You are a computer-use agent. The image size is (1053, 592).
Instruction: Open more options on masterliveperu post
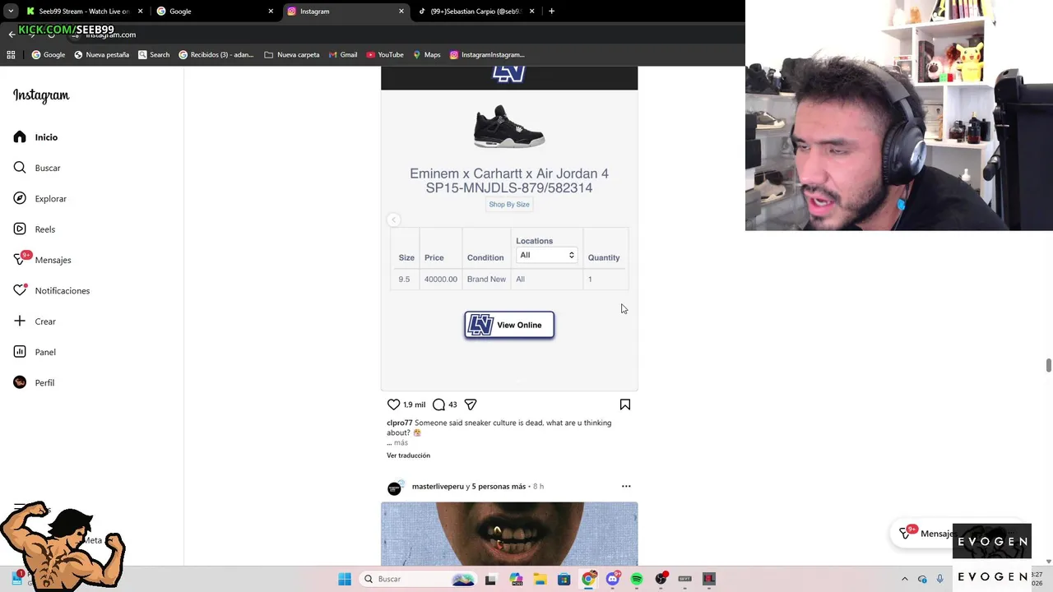[x=626, y=486]
